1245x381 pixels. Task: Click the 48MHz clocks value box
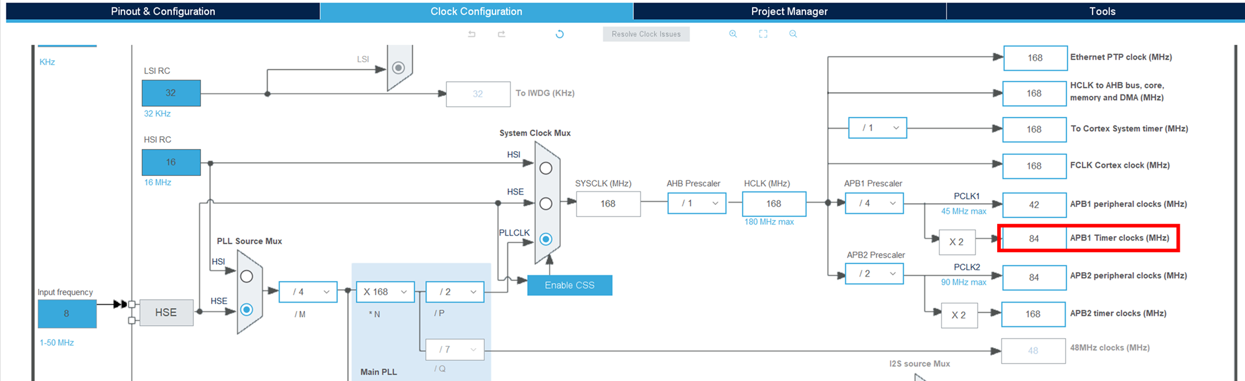[x=1033, y=351]
